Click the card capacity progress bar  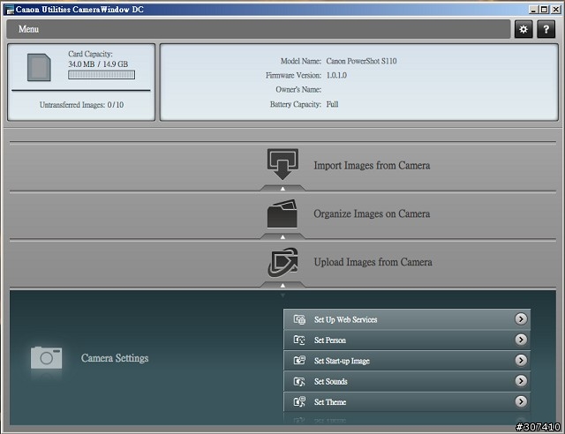(102, 75)
